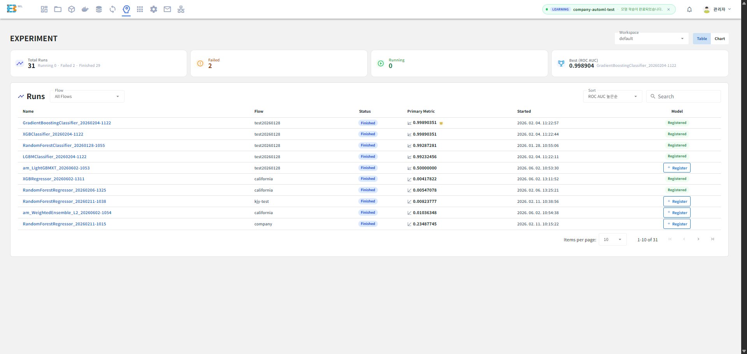Open am_LightGBMXT_20260602-1053 run
The image size is (747, 354).
point(56,168)
